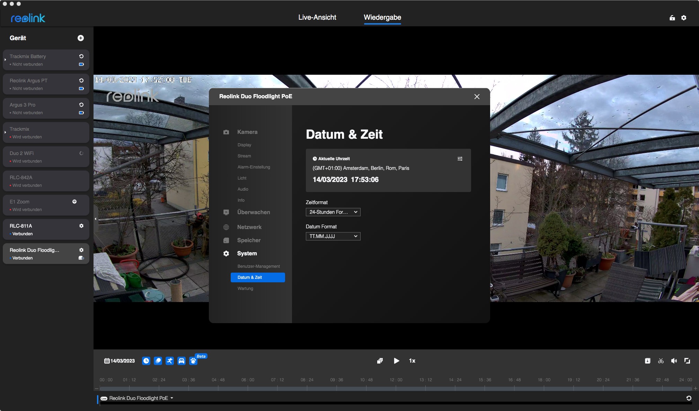Open the 14/03/2023 date picker

[120, 361]
